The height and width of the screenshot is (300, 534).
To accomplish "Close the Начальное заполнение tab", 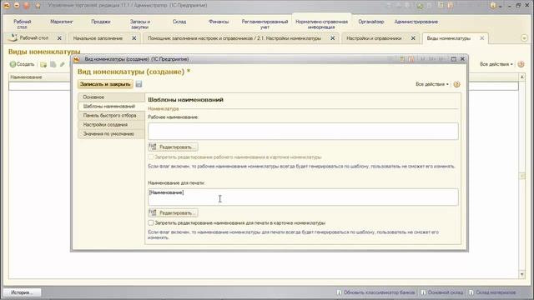I will pos(133,38).
